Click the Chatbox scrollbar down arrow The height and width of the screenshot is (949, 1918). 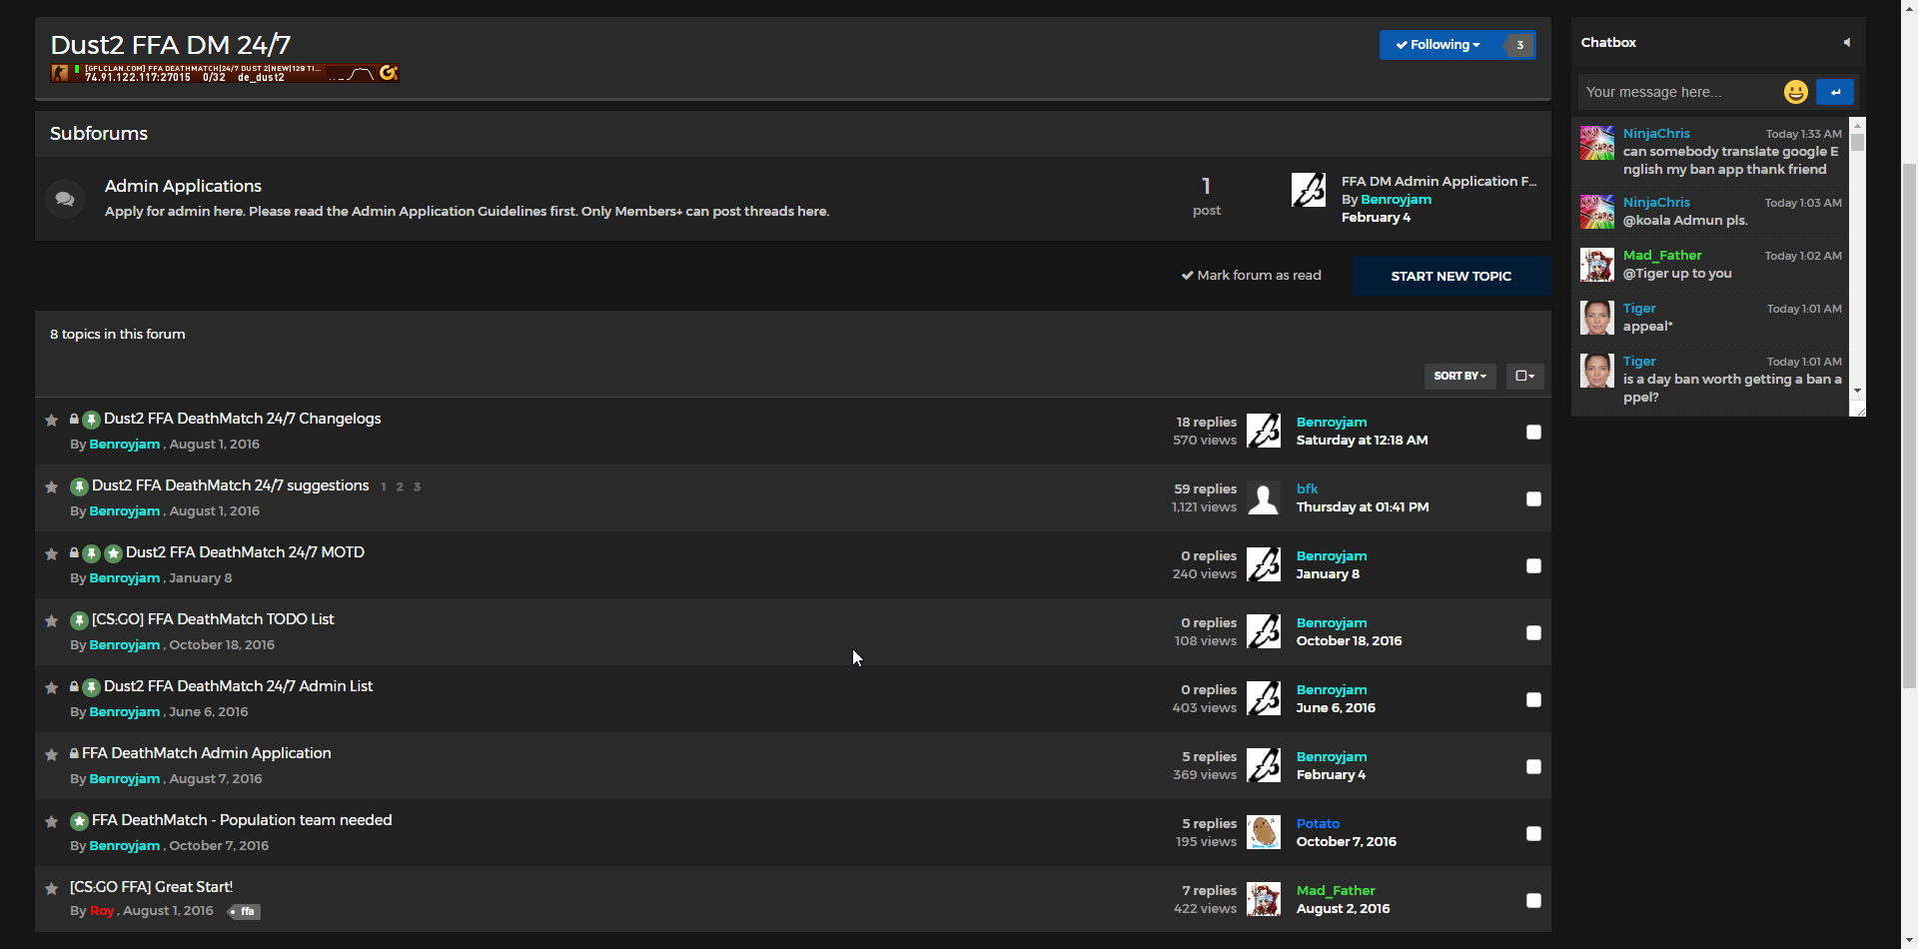tap(1857, 391)
